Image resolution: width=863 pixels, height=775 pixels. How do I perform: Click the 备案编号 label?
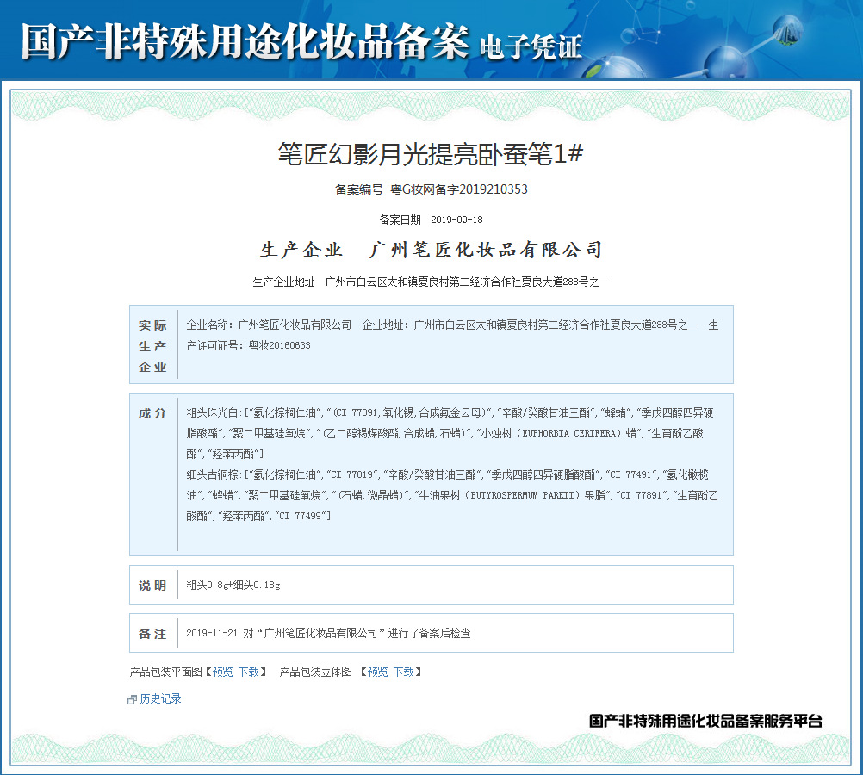coord(359,189)
